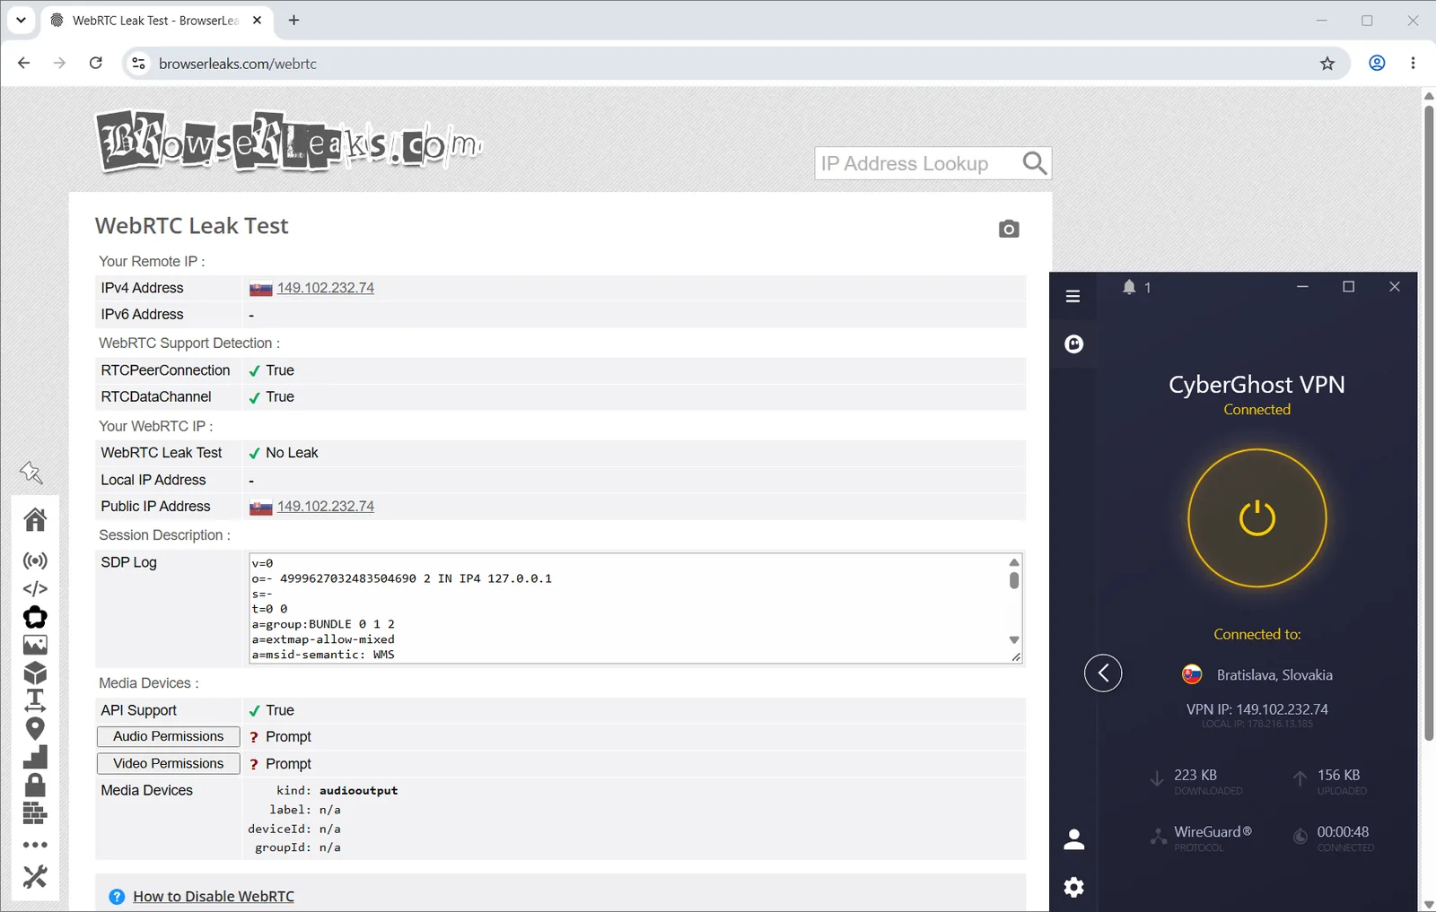Click the camera screenshot icon
1436x912 pixels.
1009,229
